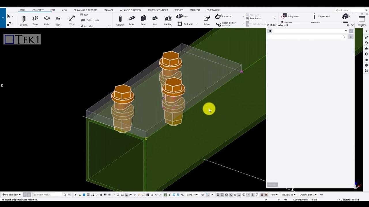Image resolution: width=369 pixels, height=207 pixels.
Task: Expand the steel ribbon group arrow near Assembly
Action: point(109,26)
